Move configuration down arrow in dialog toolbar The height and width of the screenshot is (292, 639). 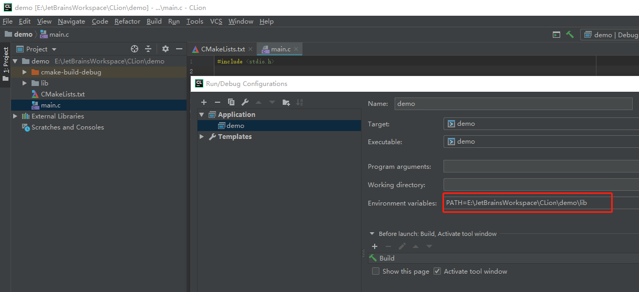pyautogui.click(x=272, y=102)
